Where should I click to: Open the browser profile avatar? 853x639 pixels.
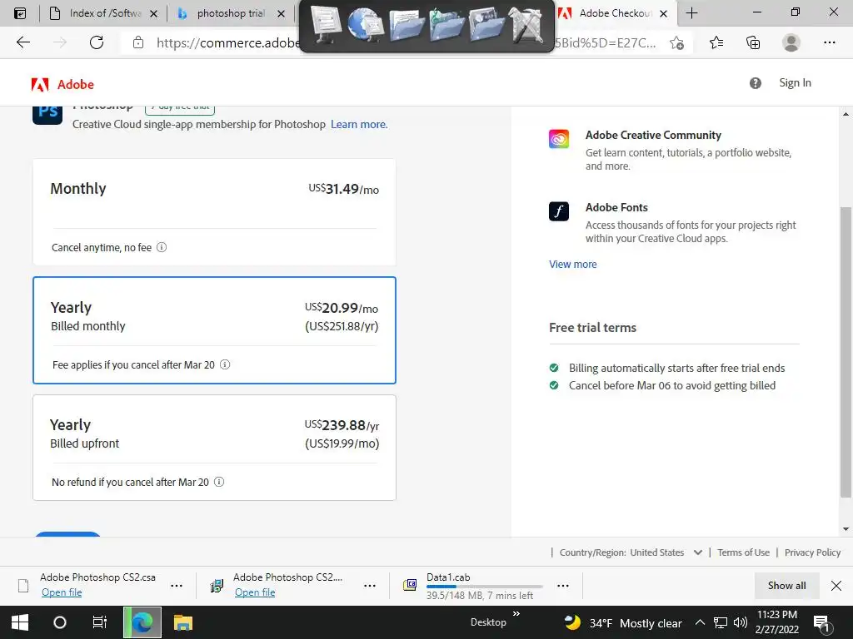tap(791, 42)
